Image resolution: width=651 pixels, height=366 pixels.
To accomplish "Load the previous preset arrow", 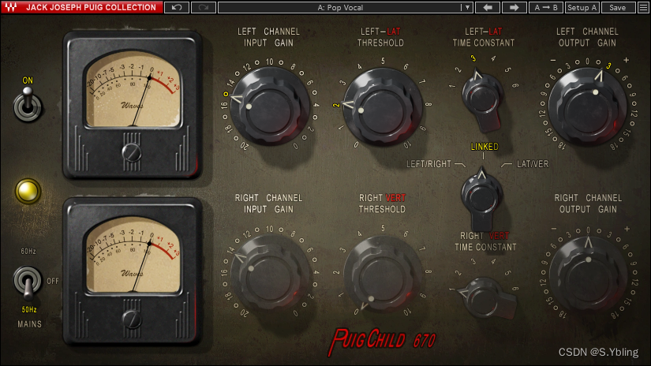I will click(488, 7).
